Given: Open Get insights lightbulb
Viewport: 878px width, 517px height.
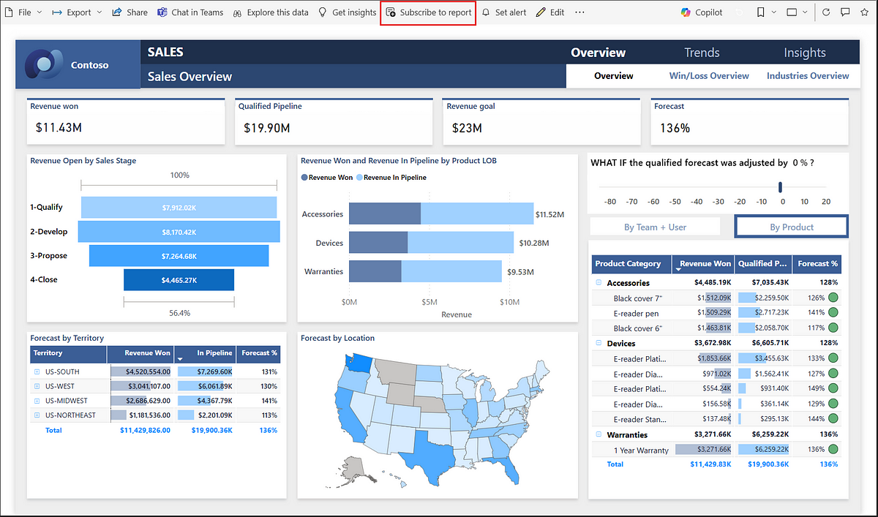Looking at the screenshot, I should (x=323, y=12).
